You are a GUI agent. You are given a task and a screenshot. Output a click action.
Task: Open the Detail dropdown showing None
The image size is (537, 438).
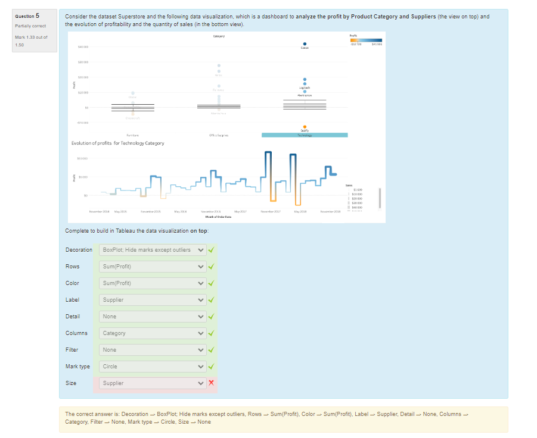pyautogui.click(x=153, y=317)
